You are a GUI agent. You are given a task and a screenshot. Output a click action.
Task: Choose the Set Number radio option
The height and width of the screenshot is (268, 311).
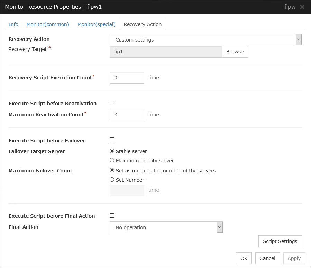coord(112,180)
